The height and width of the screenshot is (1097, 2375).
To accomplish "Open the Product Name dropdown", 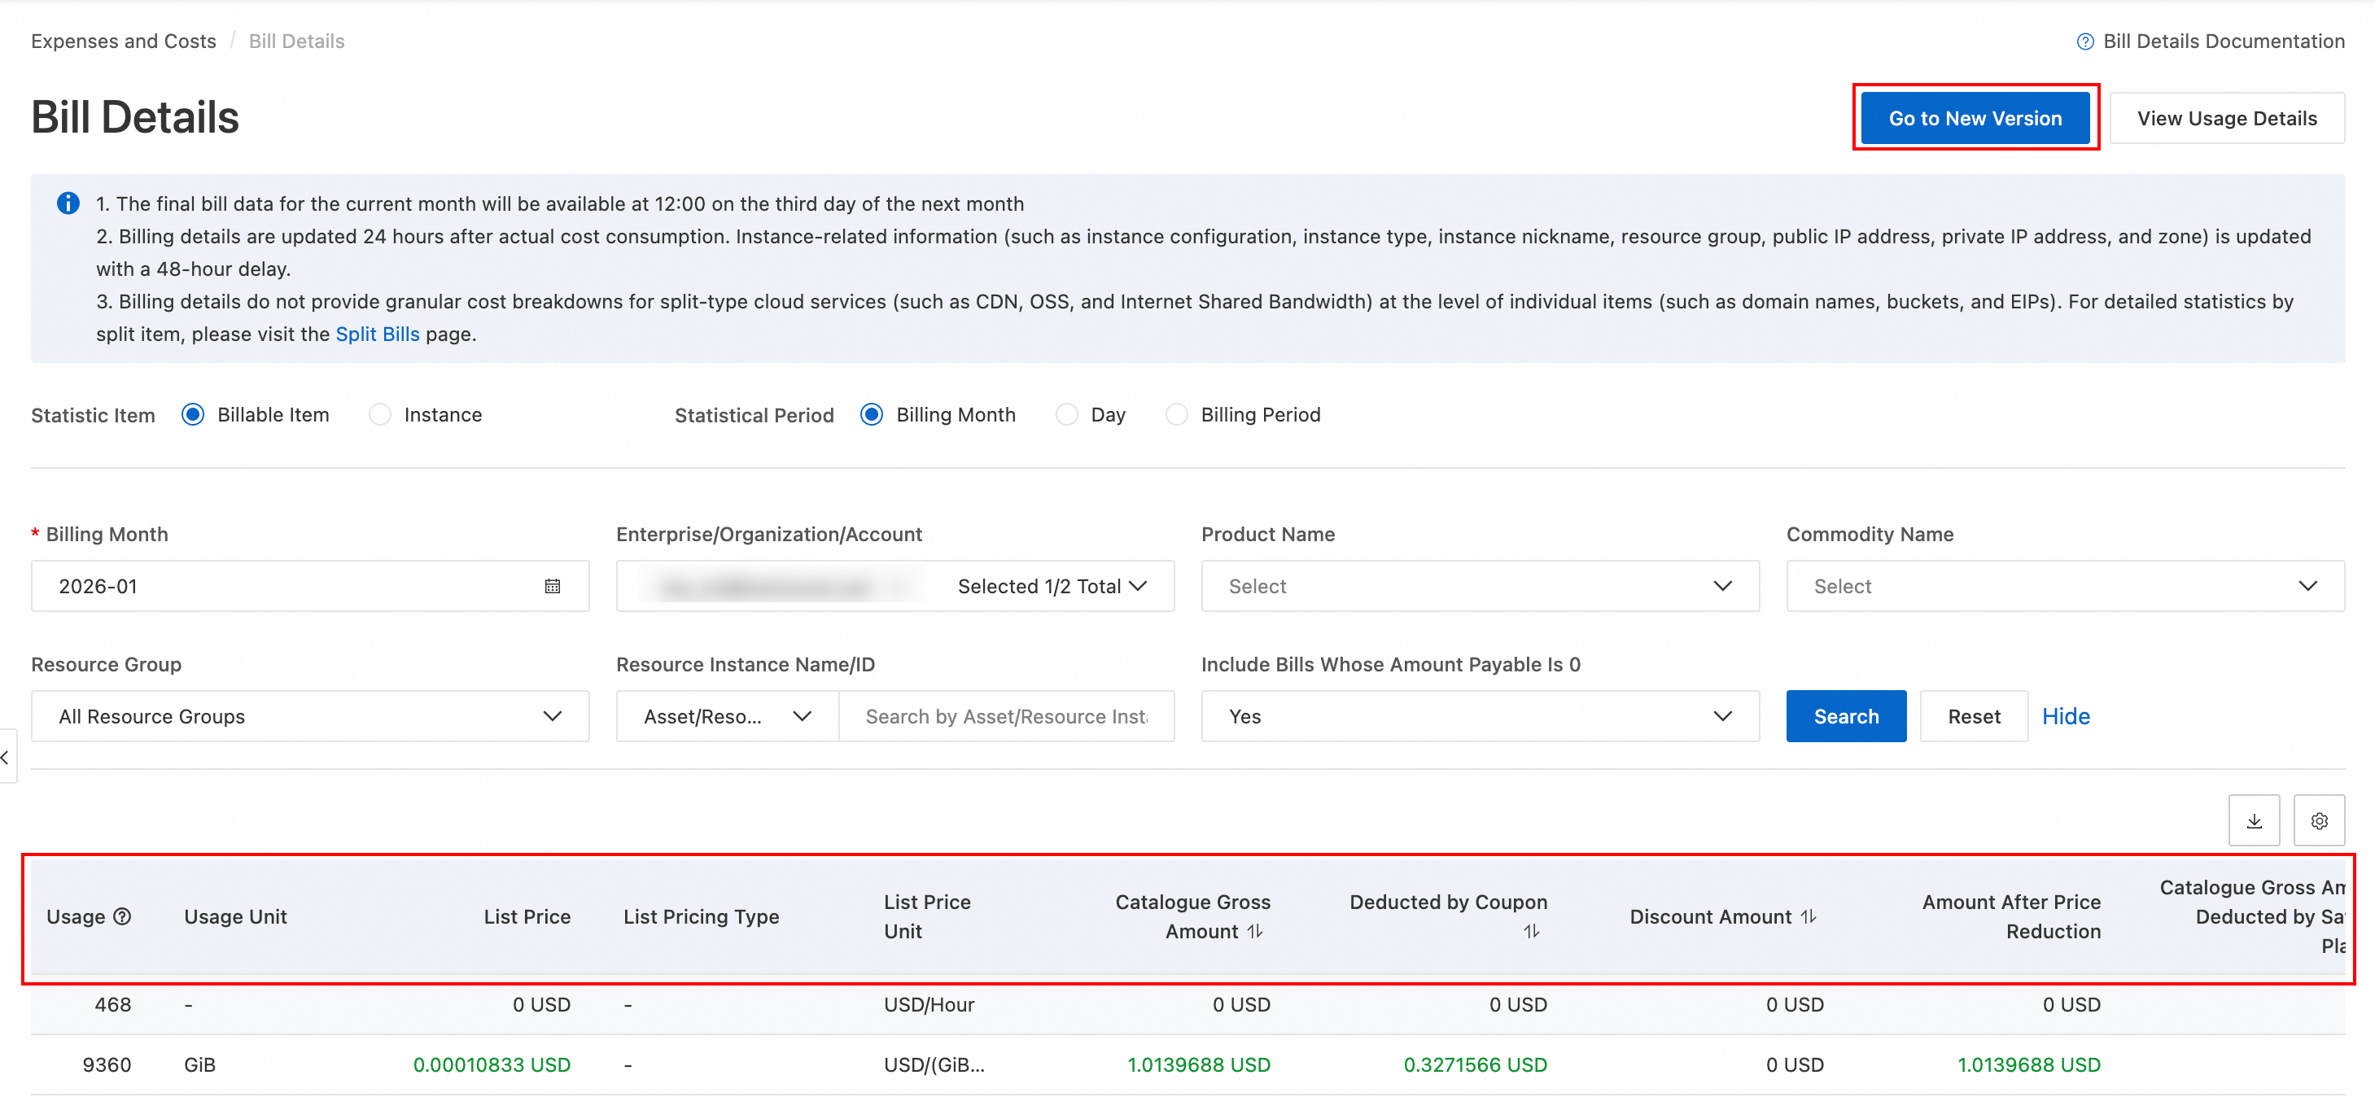I will (x=1479, y=586).
